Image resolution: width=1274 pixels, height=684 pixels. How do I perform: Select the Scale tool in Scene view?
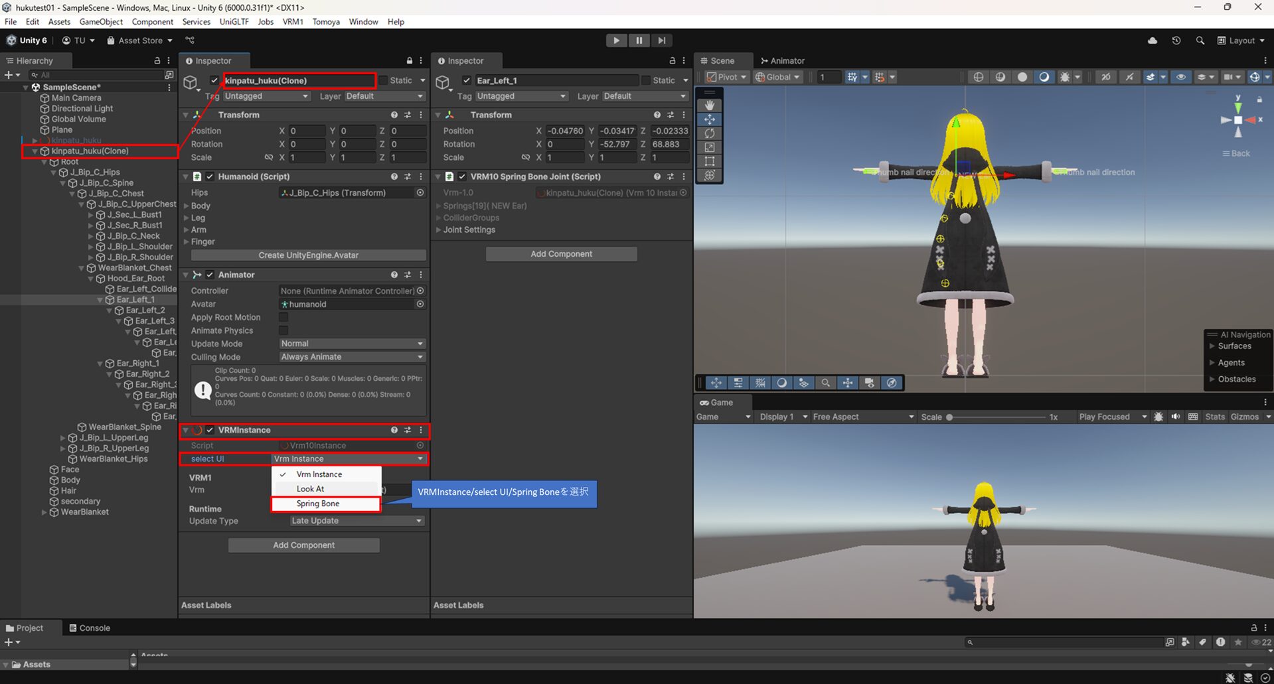click(710, 147)
